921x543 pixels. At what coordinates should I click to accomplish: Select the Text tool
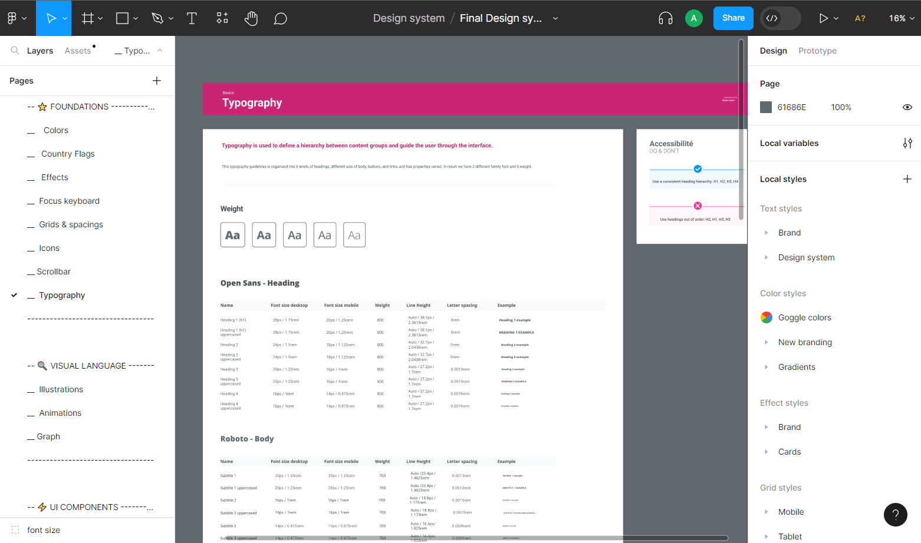[192, 18]
